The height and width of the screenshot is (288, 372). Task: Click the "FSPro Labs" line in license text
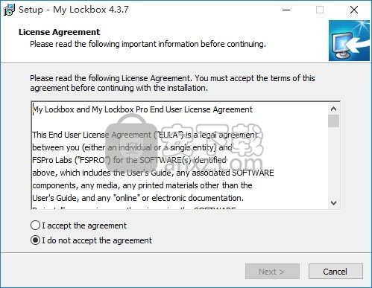[129, 160]
